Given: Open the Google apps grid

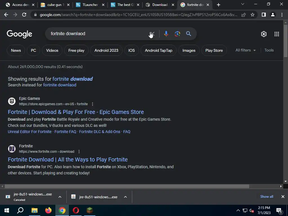Looking at the screenshot, I should point(277,34).
